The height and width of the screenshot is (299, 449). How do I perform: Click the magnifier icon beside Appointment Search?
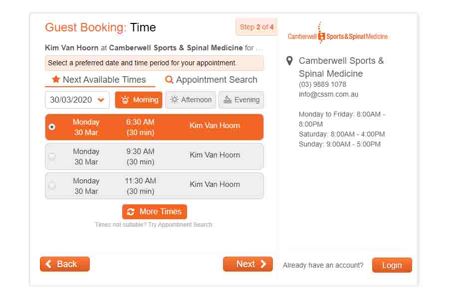coord(169,80)
